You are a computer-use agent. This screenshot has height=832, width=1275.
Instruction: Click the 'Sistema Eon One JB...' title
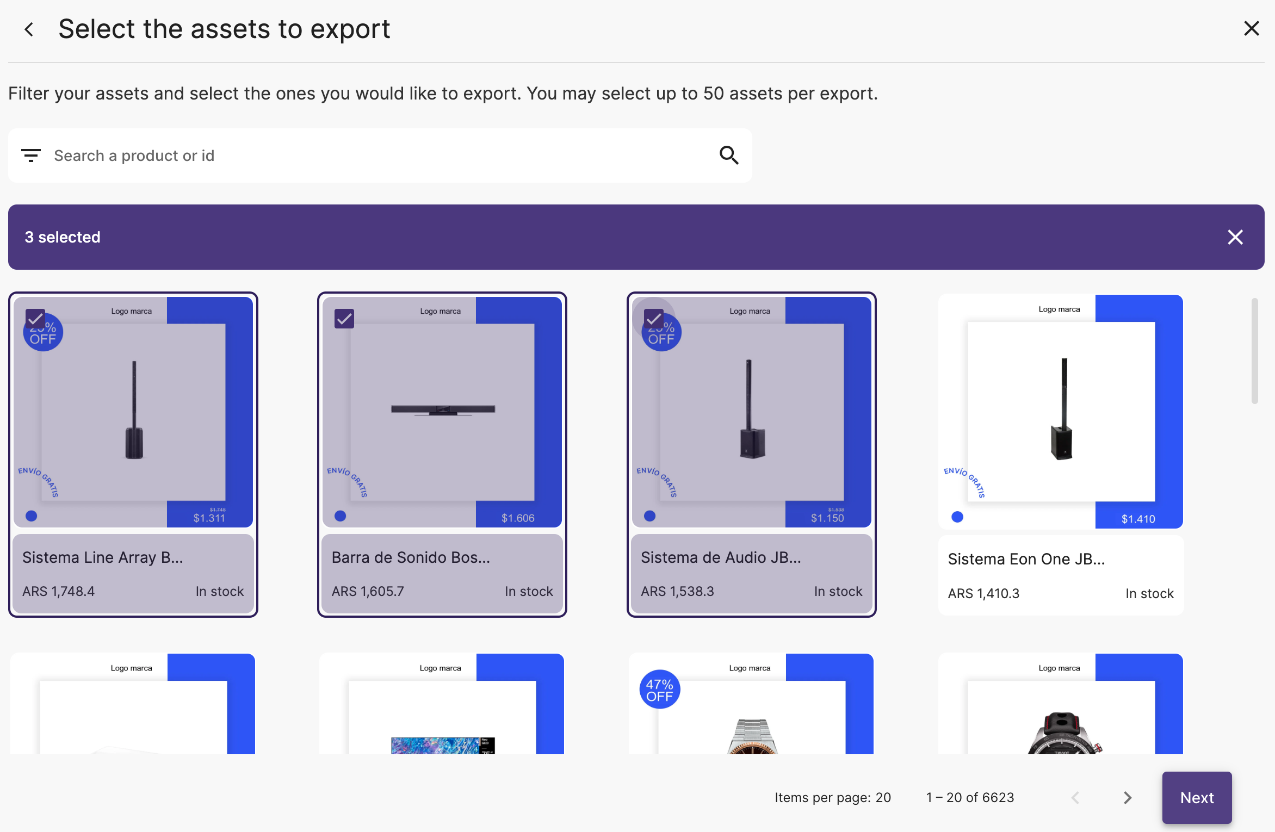[1026, 559]
